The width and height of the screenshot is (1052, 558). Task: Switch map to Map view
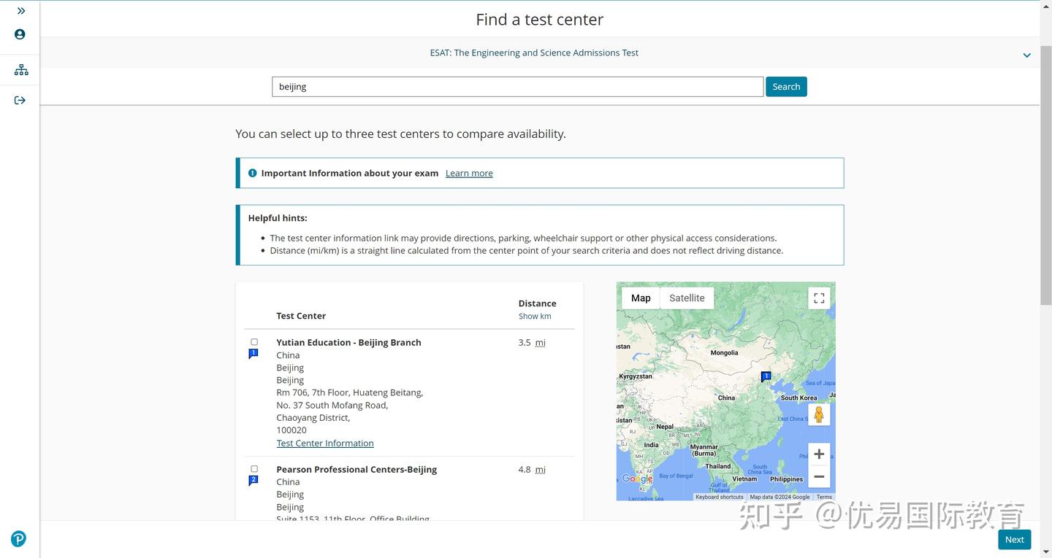tap(641, 298)
